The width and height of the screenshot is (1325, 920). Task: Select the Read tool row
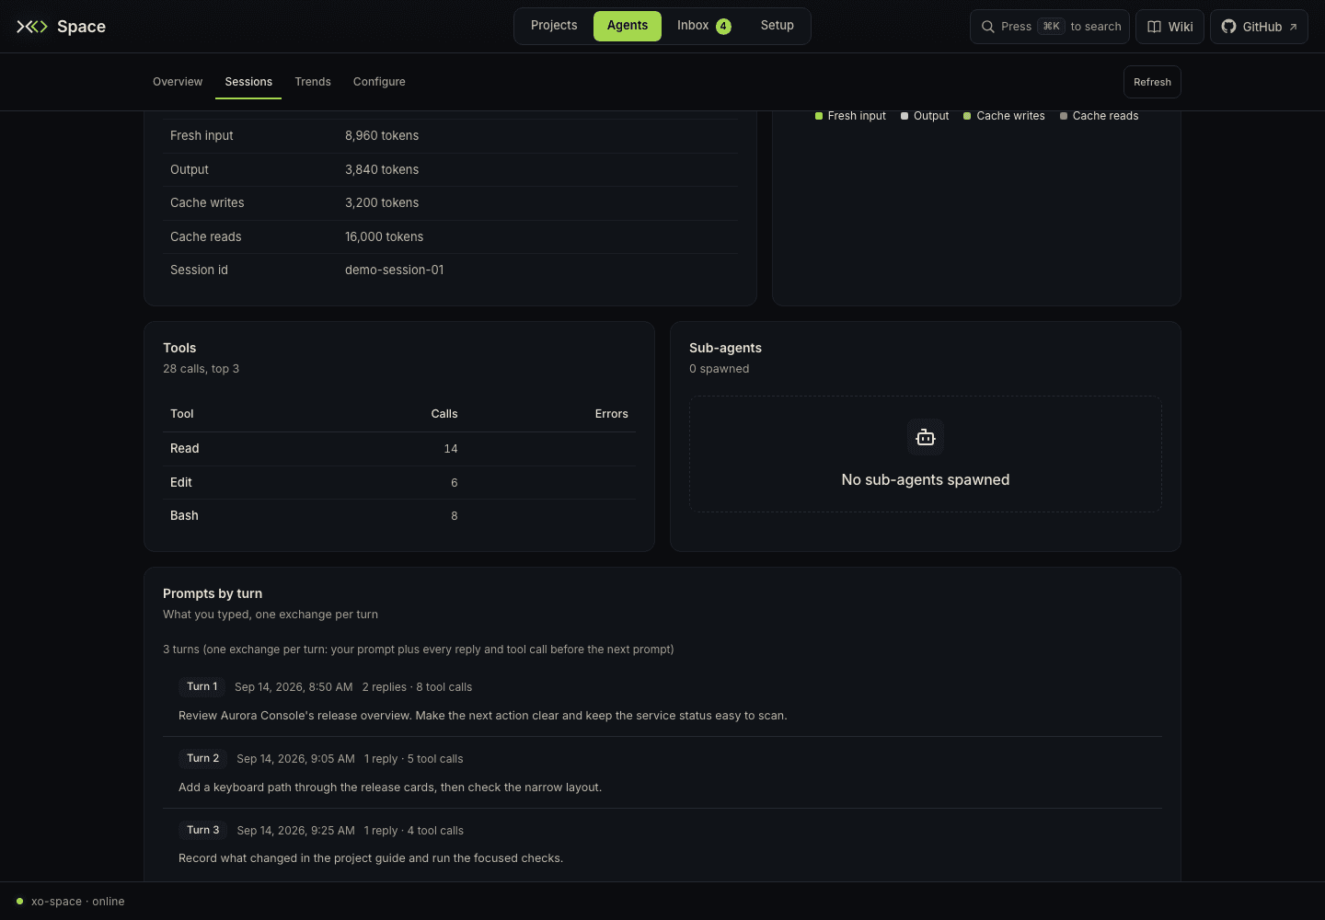click(399, 449)
